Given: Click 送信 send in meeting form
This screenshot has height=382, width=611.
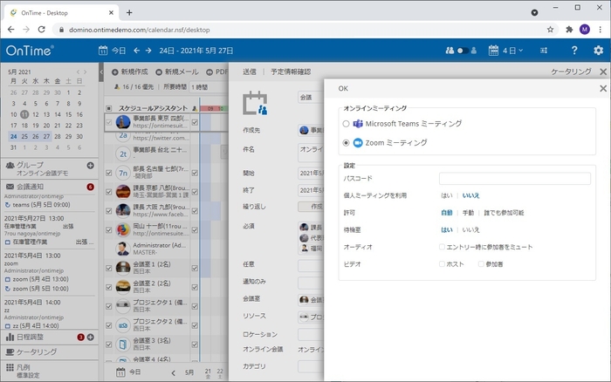Looking at the screenshot, I should click(250, 72).
